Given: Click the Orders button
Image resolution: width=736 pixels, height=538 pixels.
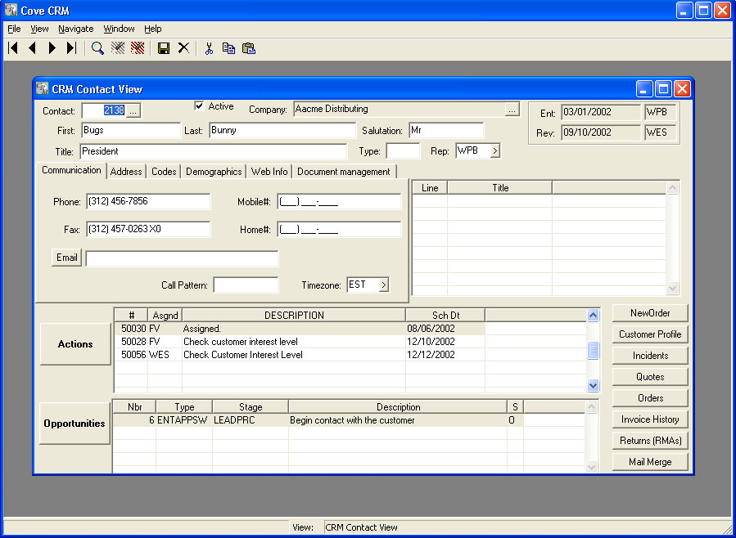Looking at the screenshot, I should click(650, 398).
